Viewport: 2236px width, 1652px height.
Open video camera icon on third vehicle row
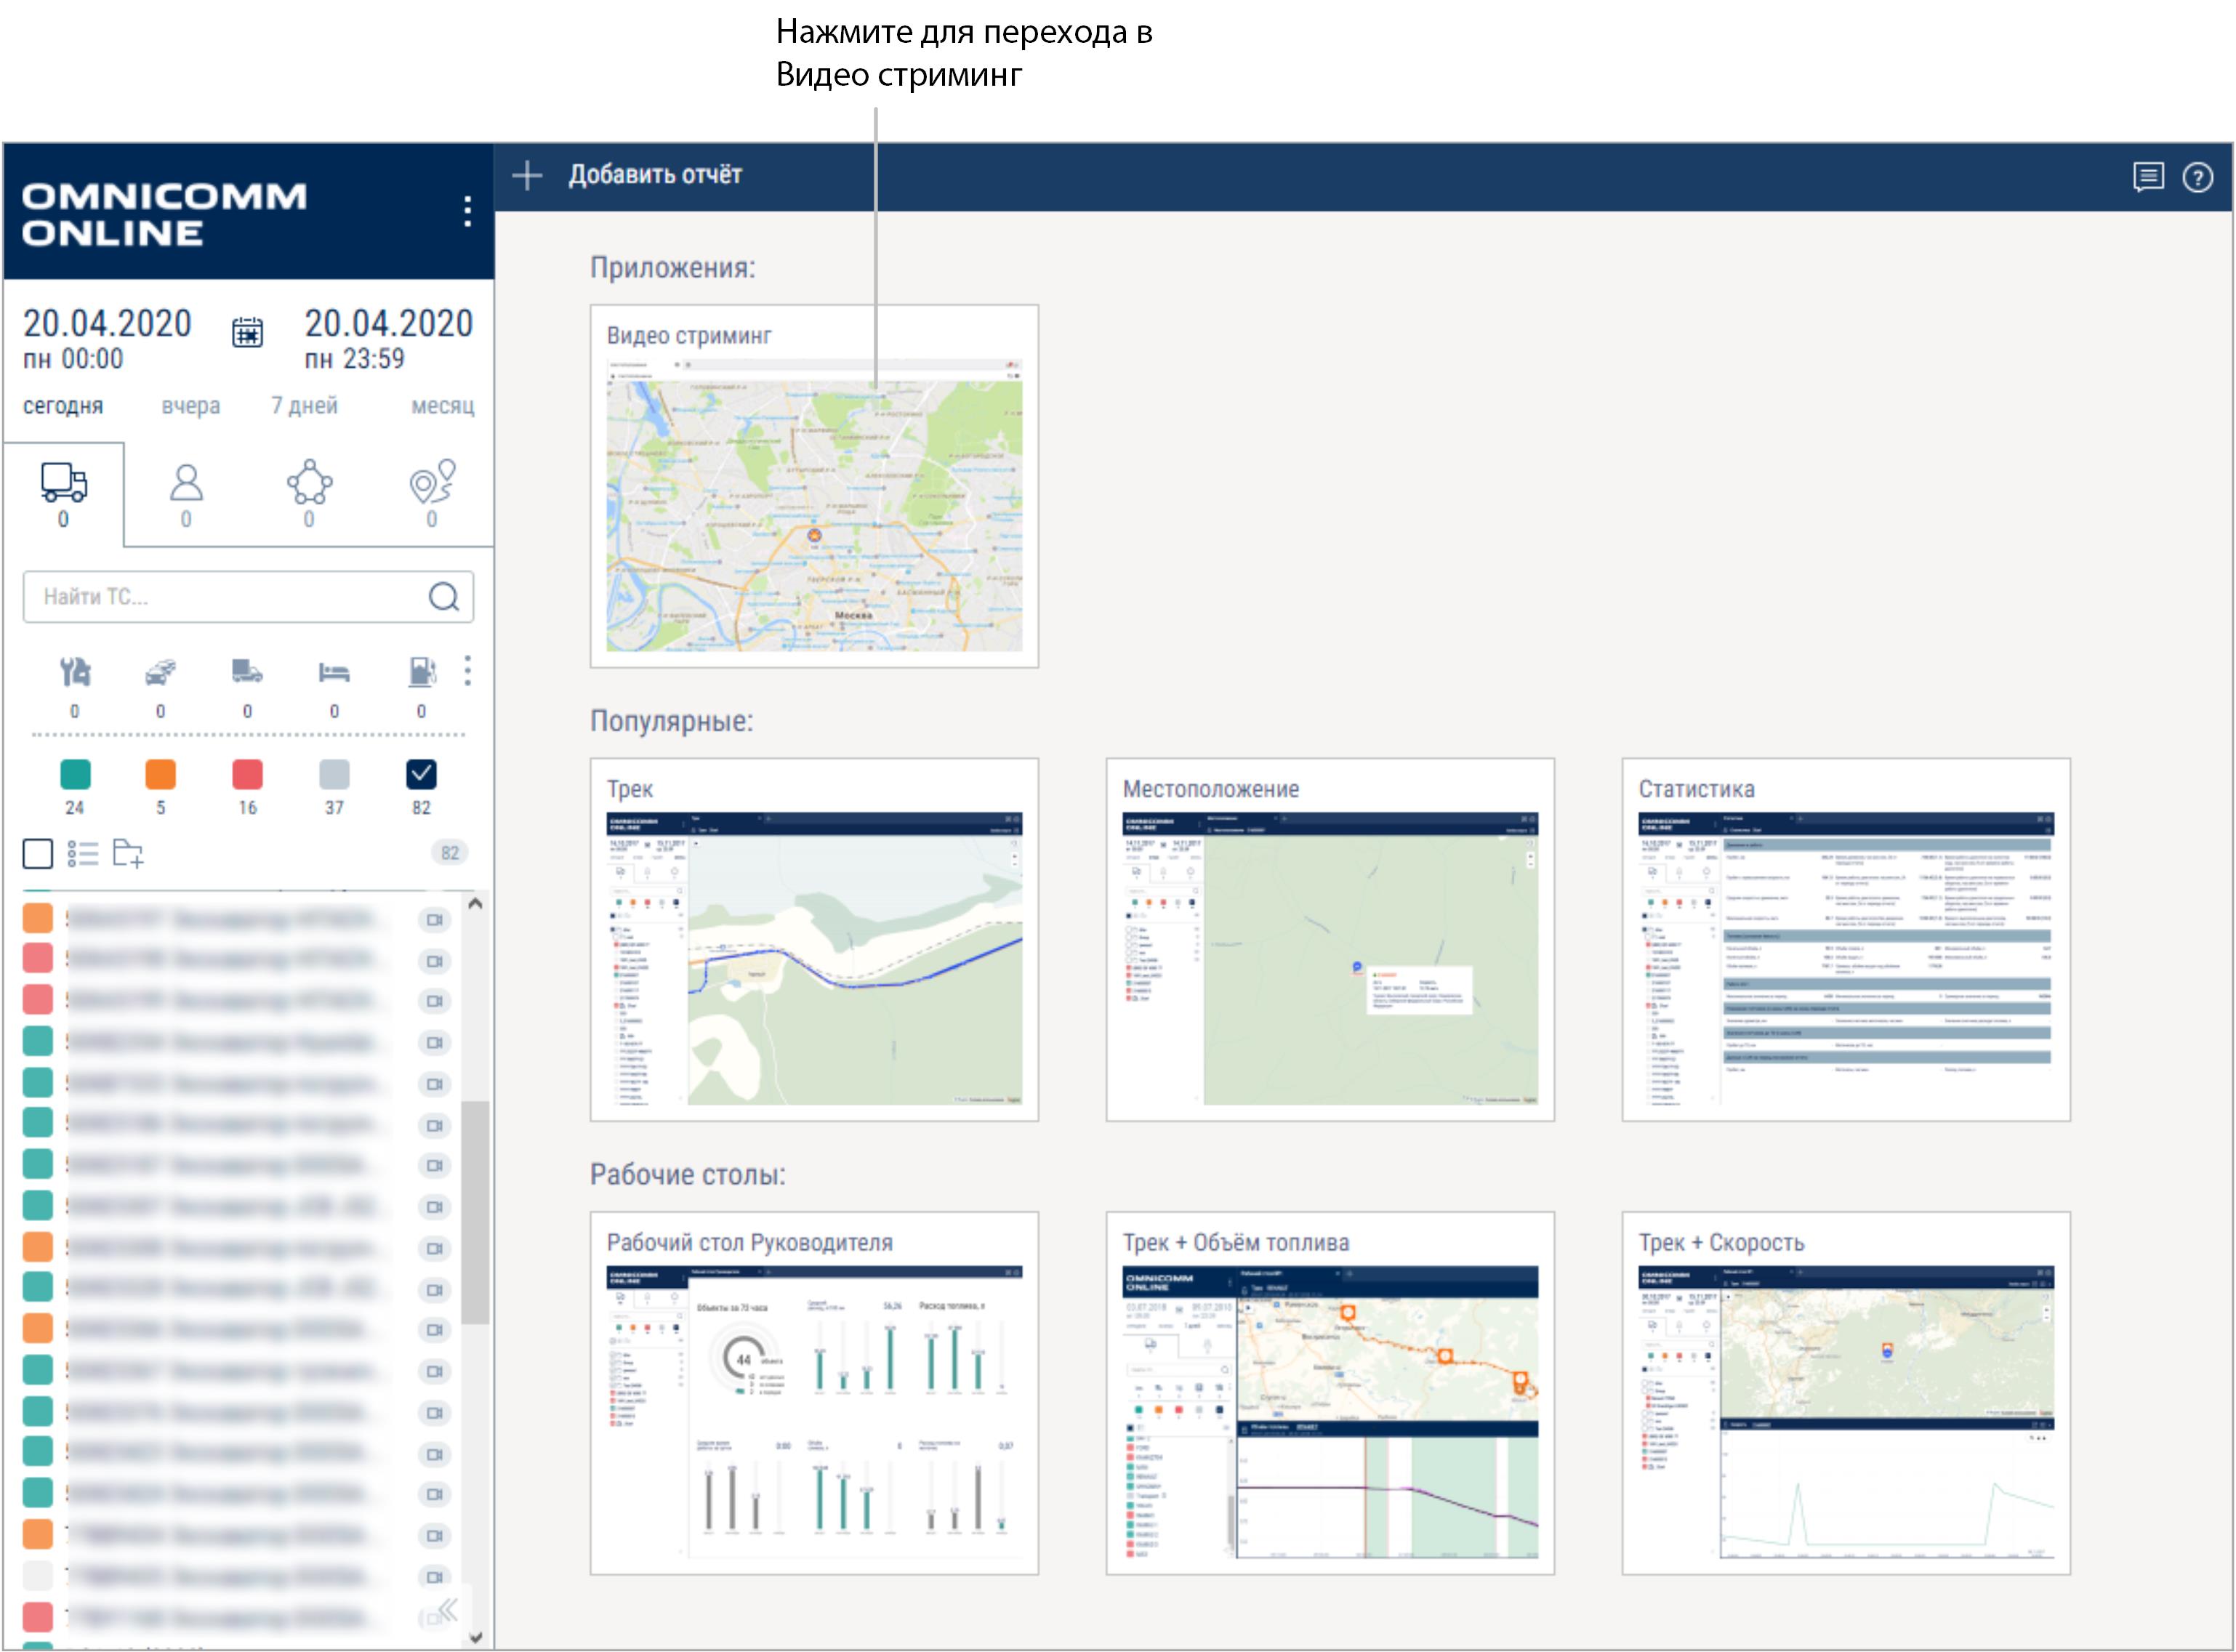point(434,1001)
